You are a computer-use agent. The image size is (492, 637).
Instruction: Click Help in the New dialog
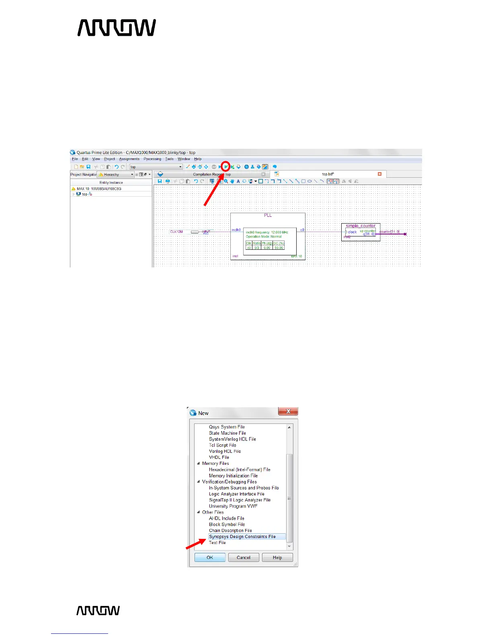coord(277,557)
